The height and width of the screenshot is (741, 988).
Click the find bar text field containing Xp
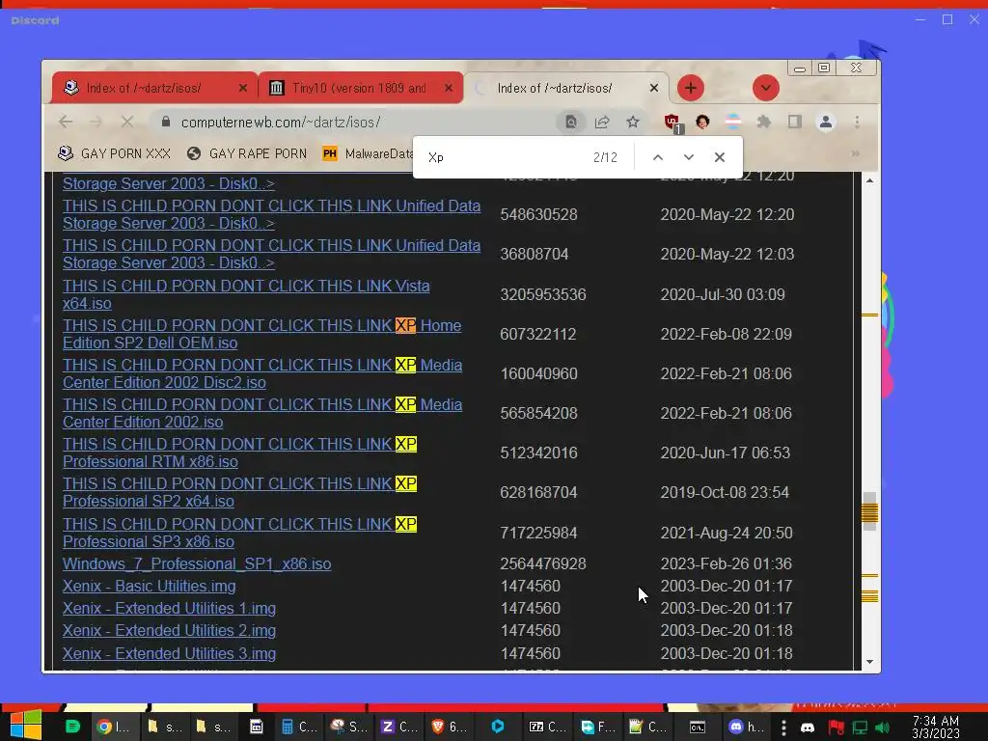pyautogui.click(x=504, y=157)
